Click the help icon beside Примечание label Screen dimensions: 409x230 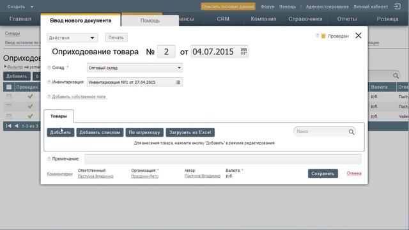pos(49,159)
